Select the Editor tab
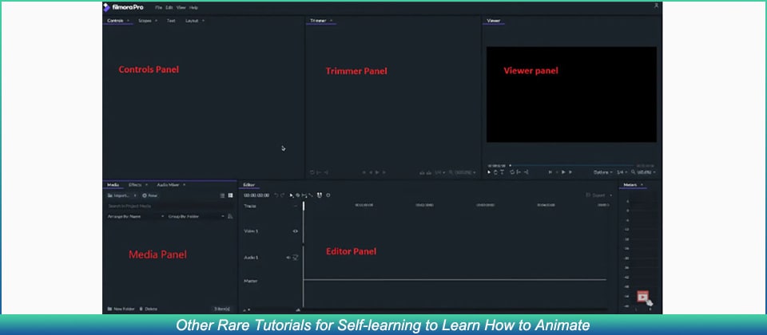Screen dimensions: 767x335 point(249,184)
